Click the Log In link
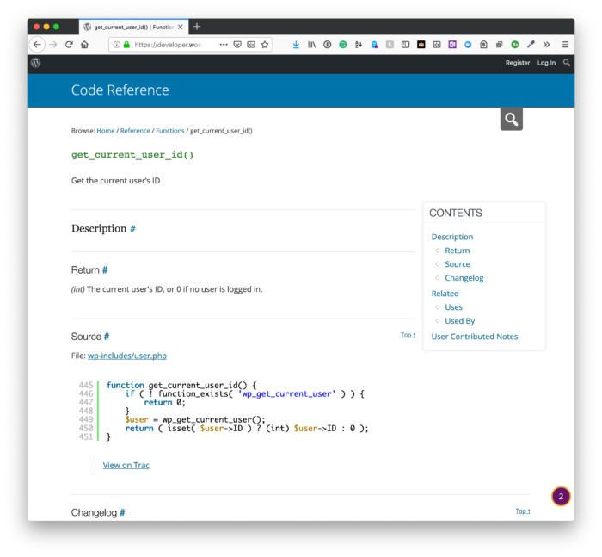Viewport: 602px width, 557px height. click(546, 63)
